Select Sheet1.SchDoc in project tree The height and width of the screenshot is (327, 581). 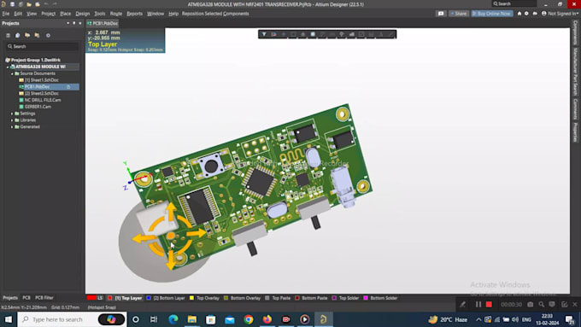click(x=42, y=80)
